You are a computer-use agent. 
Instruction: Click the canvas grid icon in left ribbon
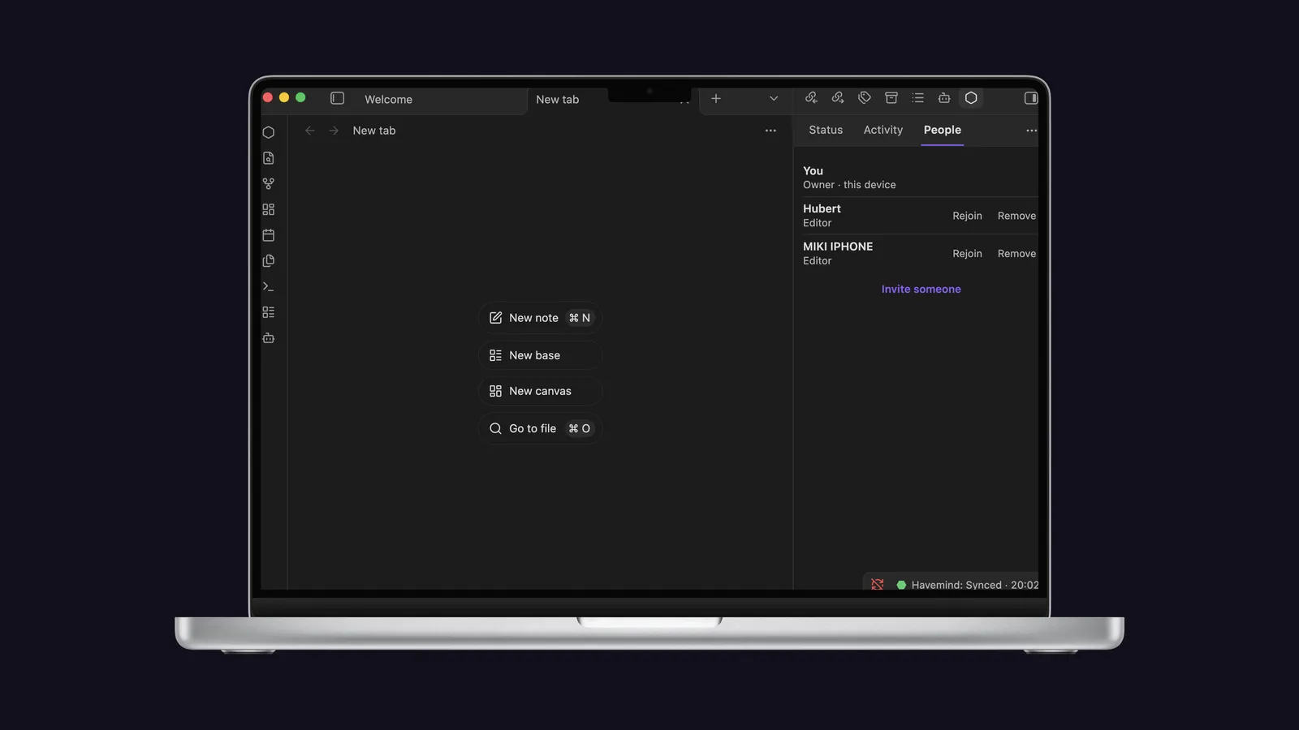pyautogui.click(x=269, y=209)
